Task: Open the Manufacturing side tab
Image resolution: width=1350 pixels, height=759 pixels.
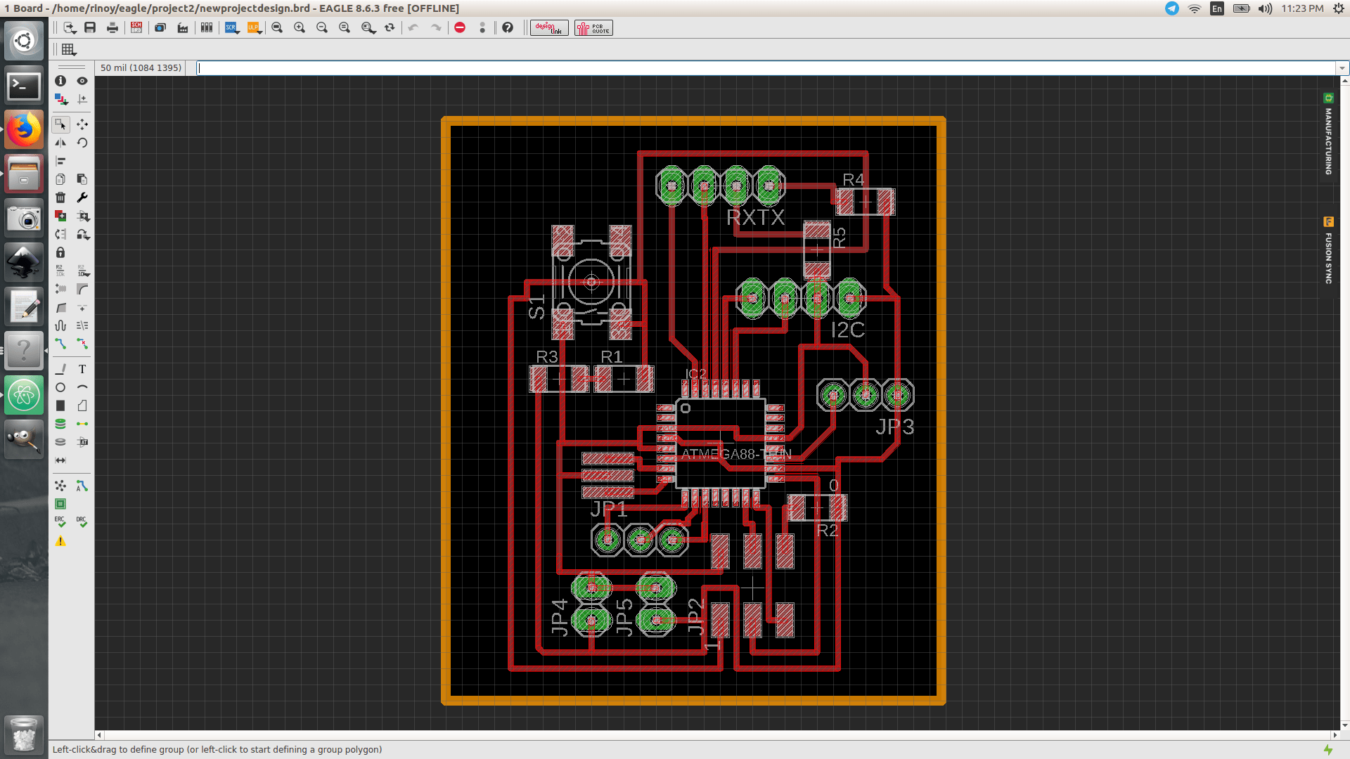Action: coord(1328,134)
